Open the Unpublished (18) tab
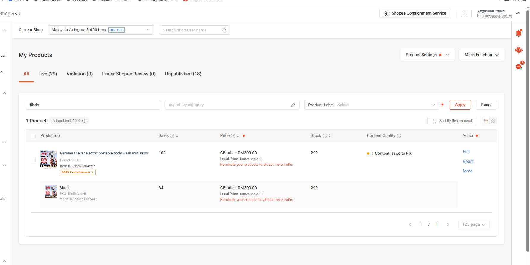Image resolution: width=530 pixels, height=265 pixels. (183, 74)
